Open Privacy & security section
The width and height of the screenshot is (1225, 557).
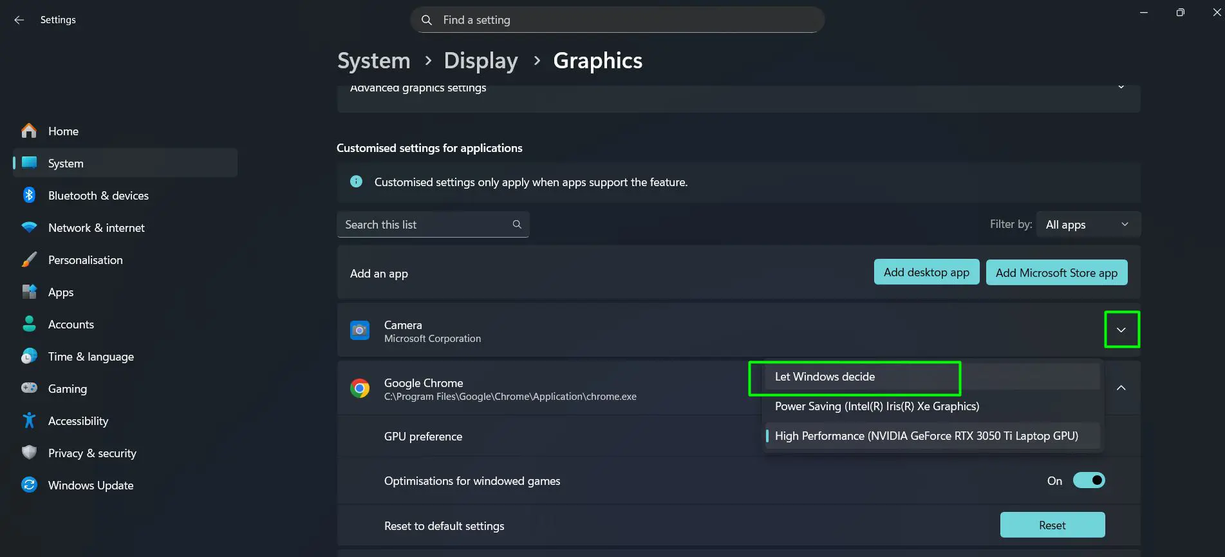pyautogui.click(x=126, y=453)
